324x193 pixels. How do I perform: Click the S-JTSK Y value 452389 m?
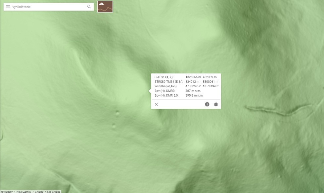pos(210,77)
